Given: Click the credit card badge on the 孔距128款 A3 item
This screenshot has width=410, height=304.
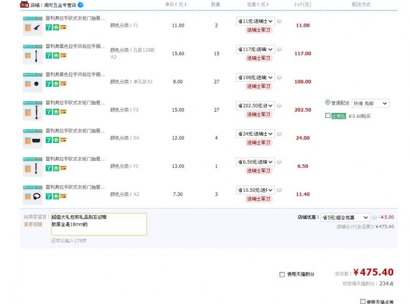Looking at the screenshot, I should tap(63, 56).
